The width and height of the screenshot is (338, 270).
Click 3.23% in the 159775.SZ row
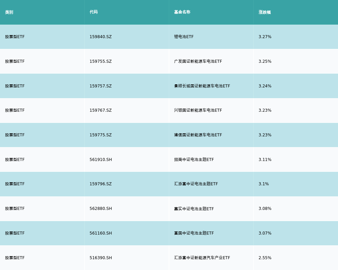coord(265,135)
